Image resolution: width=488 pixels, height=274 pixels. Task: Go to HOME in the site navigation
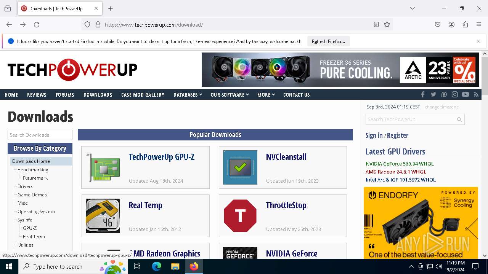11,95
